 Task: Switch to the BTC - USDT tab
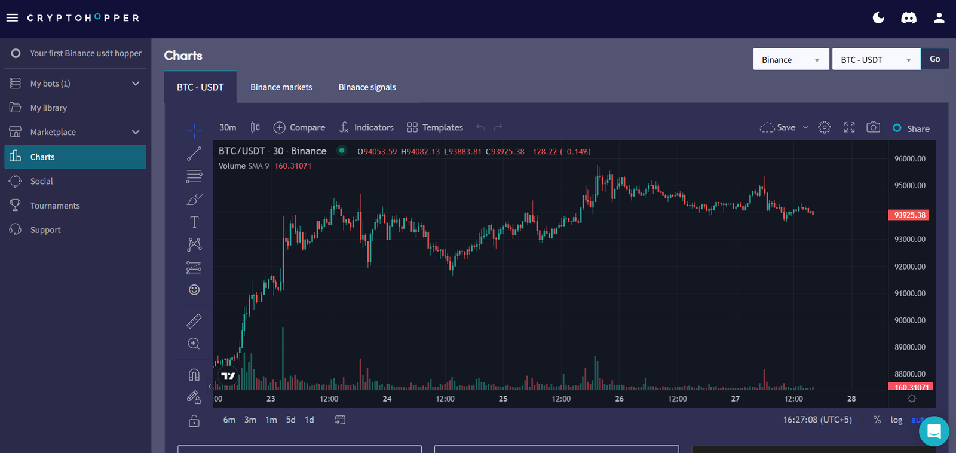(200, 87)
